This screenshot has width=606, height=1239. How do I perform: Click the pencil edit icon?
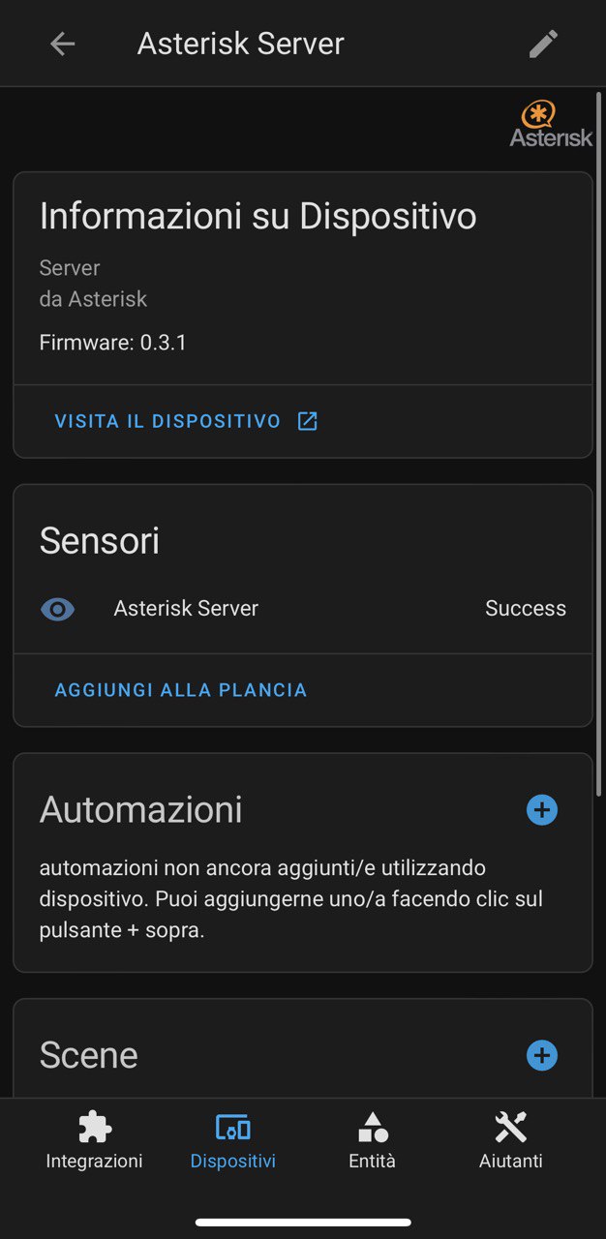543,44
